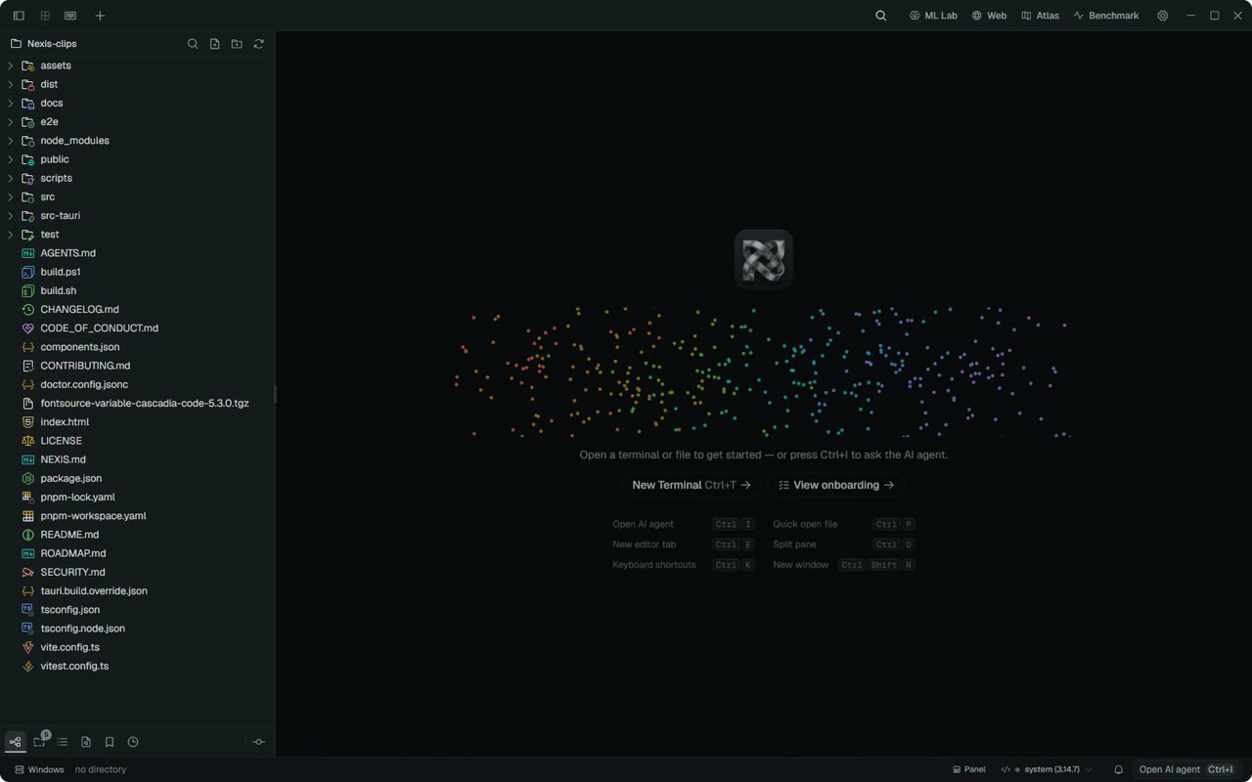Screen dimensions: 1252x782
Task: Open the Web tab
Action: [x=989, y=16]
